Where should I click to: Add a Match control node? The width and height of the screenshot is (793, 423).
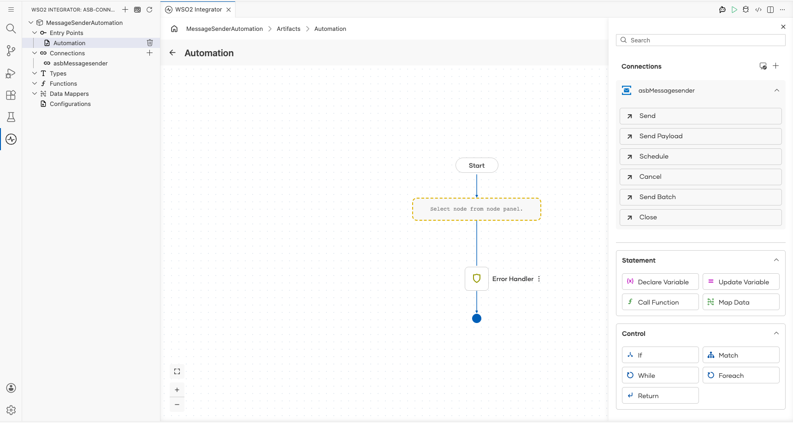pos(741,355)
